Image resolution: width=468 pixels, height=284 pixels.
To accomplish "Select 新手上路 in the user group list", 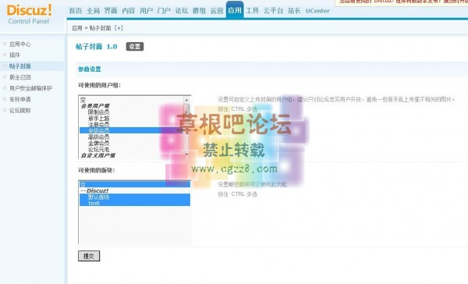I will tap(98, 119).
